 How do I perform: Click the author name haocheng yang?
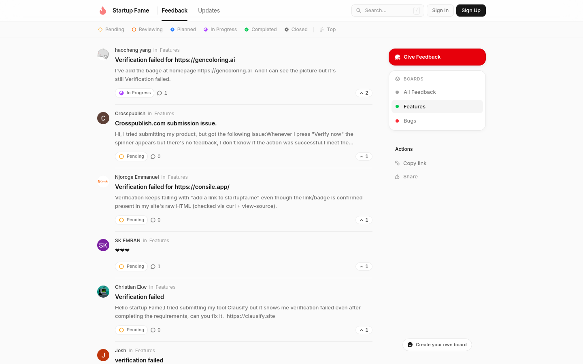[x=133, y=50]
